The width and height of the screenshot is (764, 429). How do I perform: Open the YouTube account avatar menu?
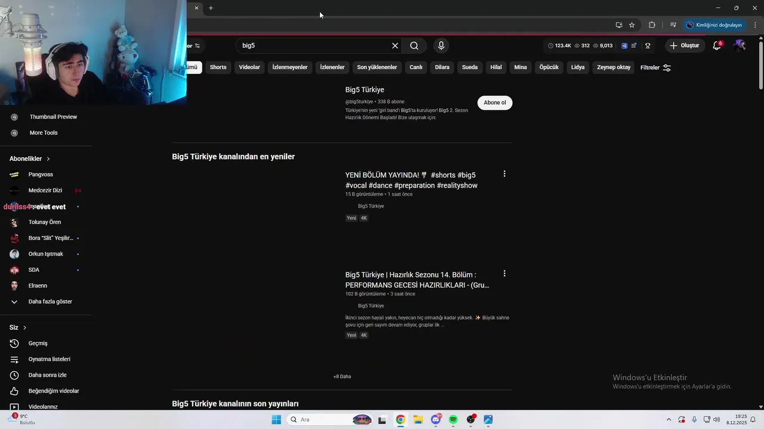(740, 45)
